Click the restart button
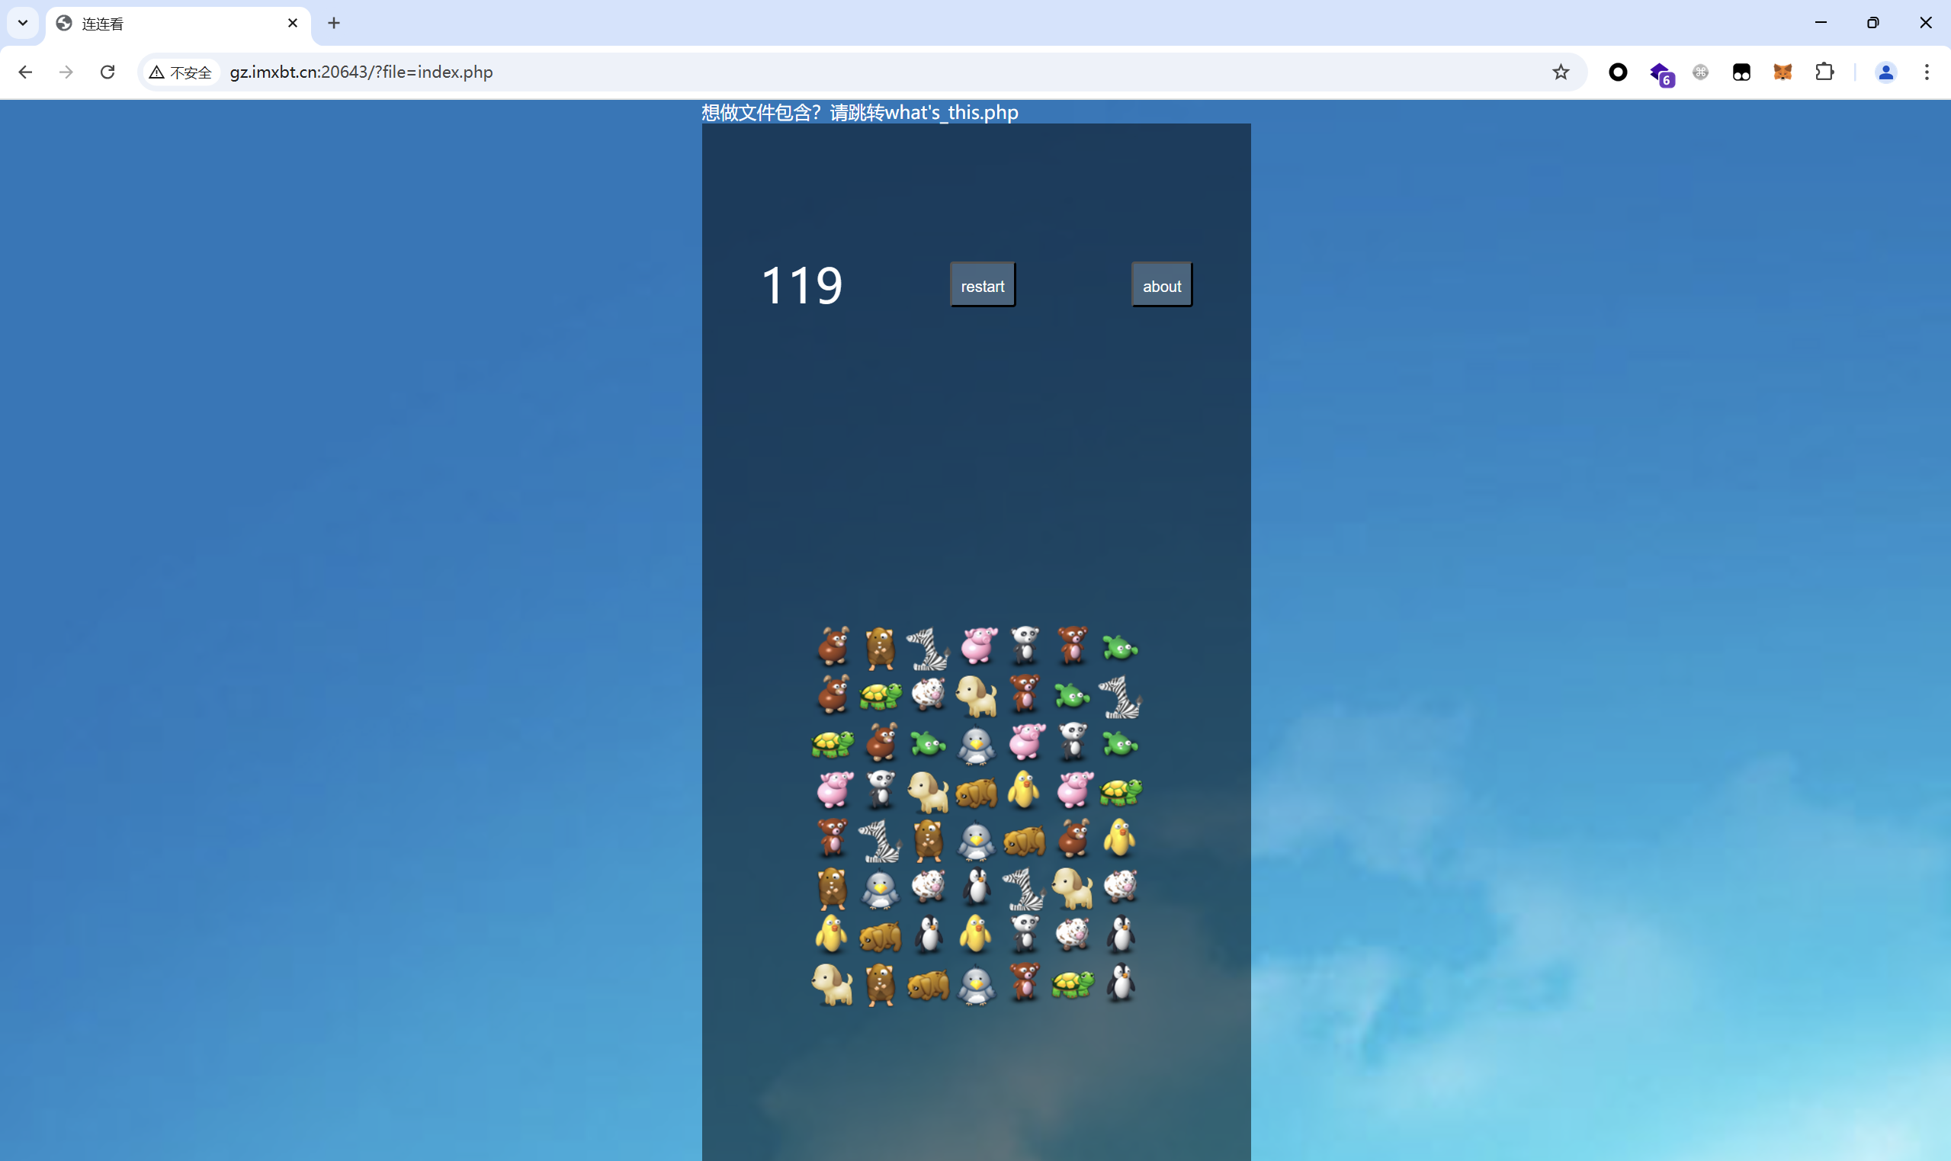 click(x=983, y=285)
